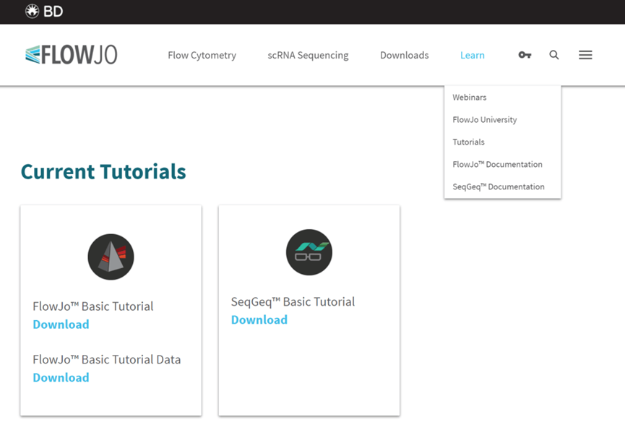Click the FlowJo pyramid tutorial icon

pyautogui.click(x=111, y=257)
